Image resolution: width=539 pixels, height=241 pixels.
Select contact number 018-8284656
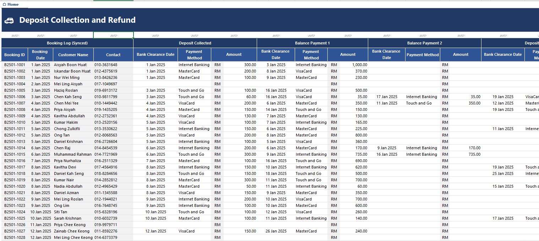coord(106,173)
